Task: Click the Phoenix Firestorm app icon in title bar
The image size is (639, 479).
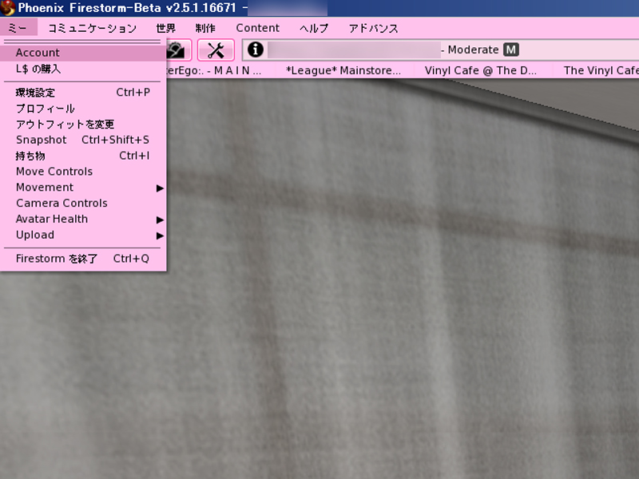Action: (7, 8)
